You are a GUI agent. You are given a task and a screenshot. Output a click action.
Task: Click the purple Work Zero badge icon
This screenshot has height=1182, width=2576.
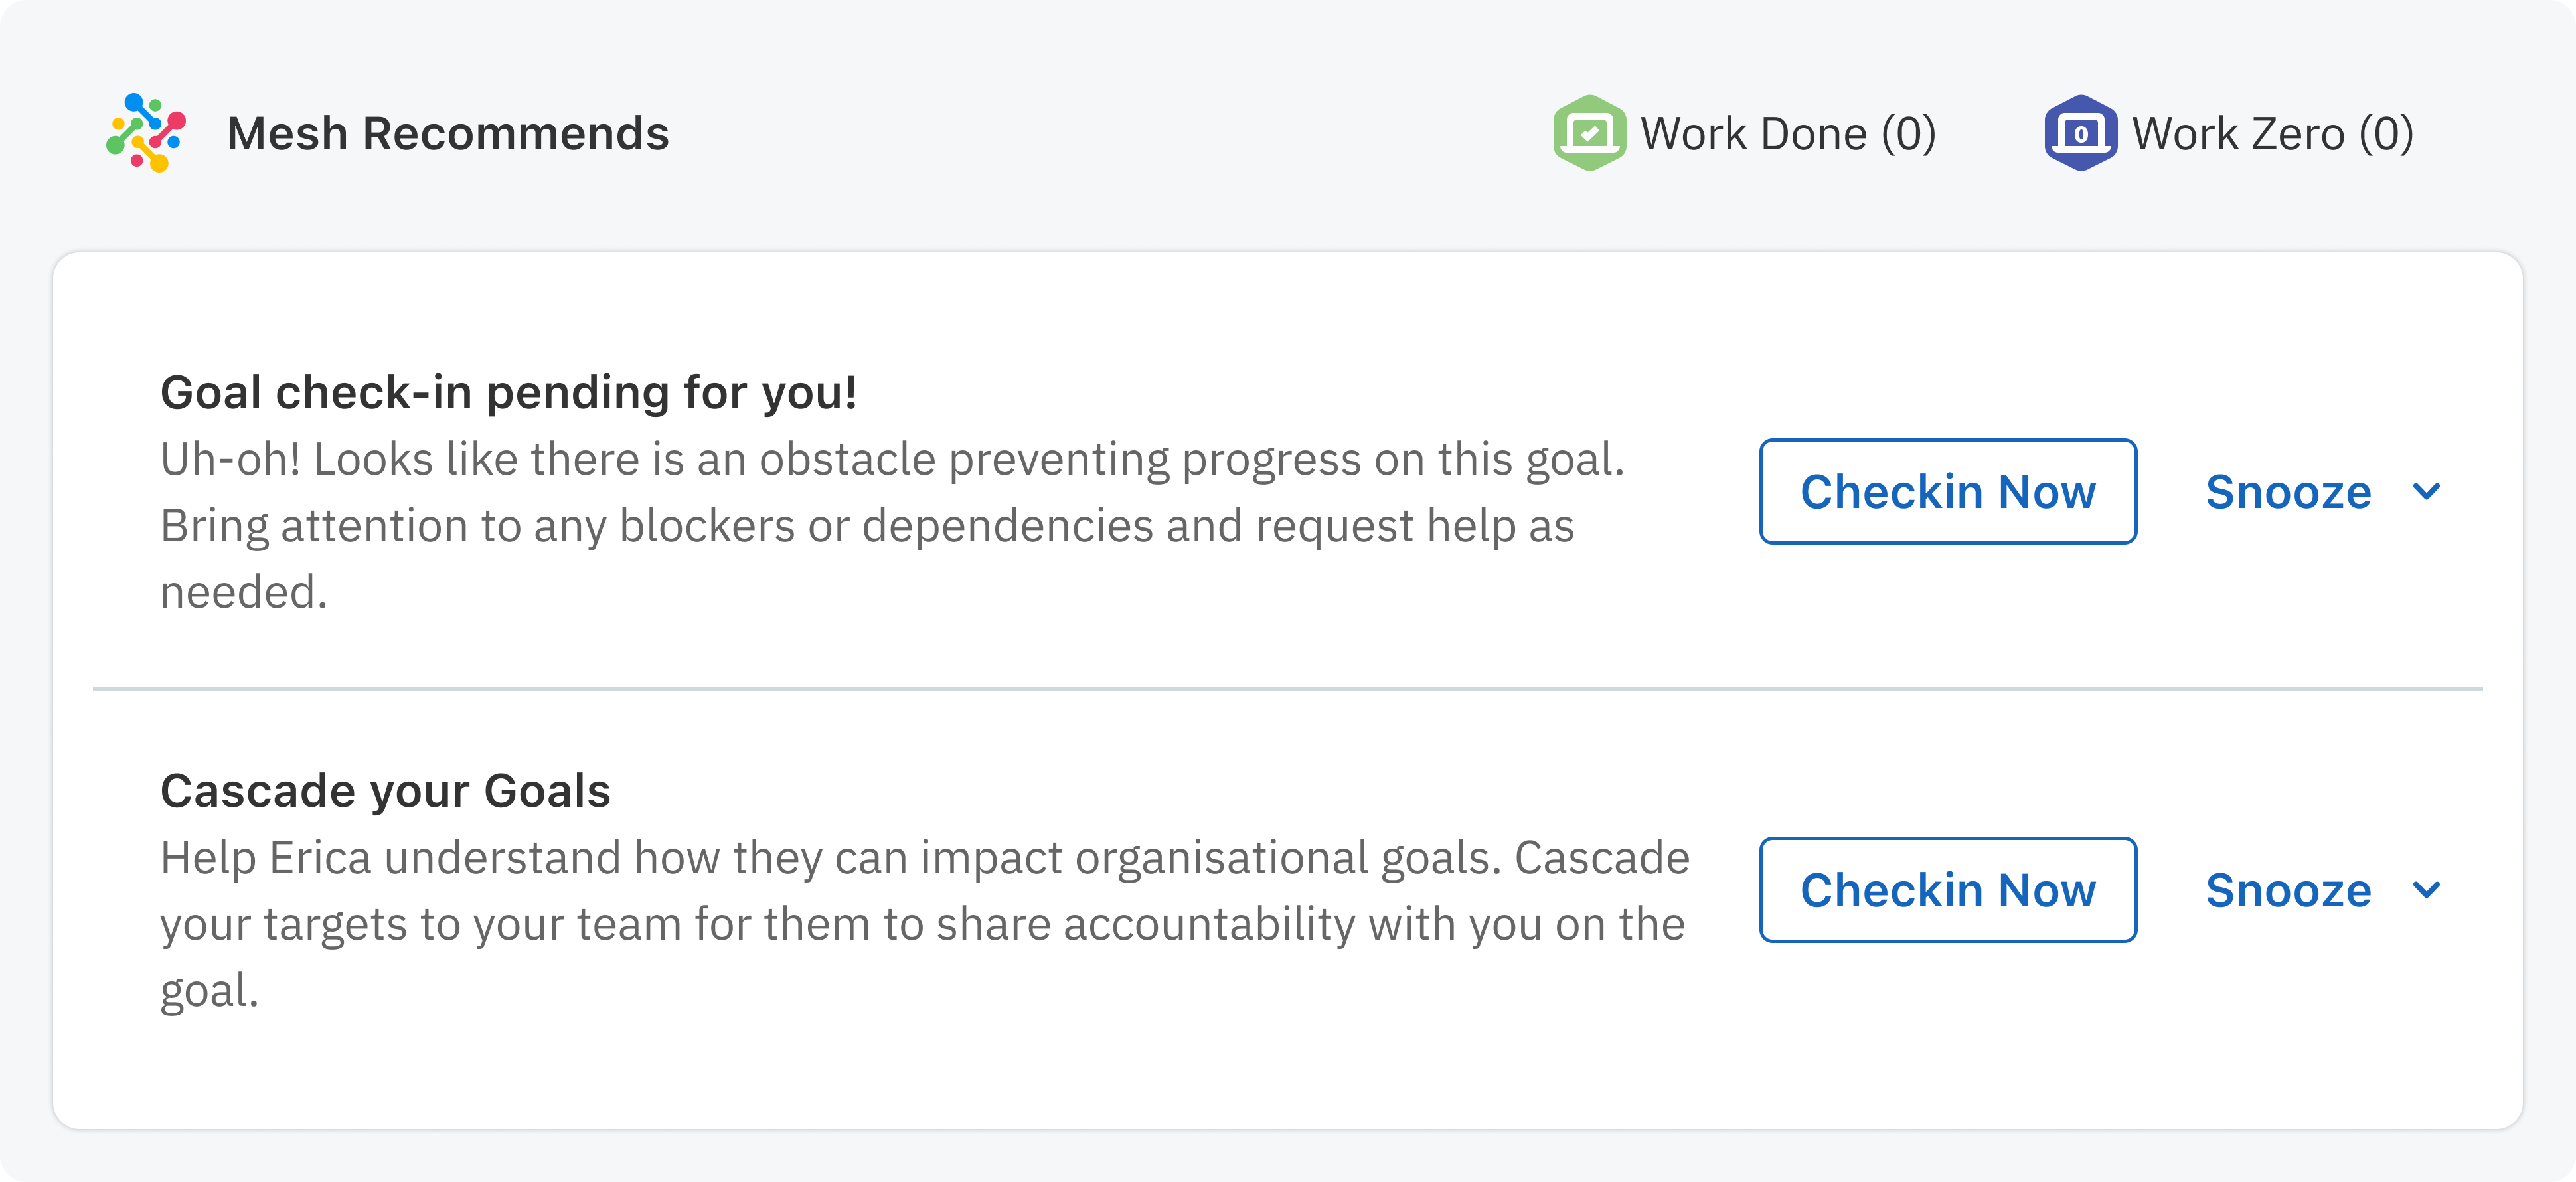pos(2080,133)
